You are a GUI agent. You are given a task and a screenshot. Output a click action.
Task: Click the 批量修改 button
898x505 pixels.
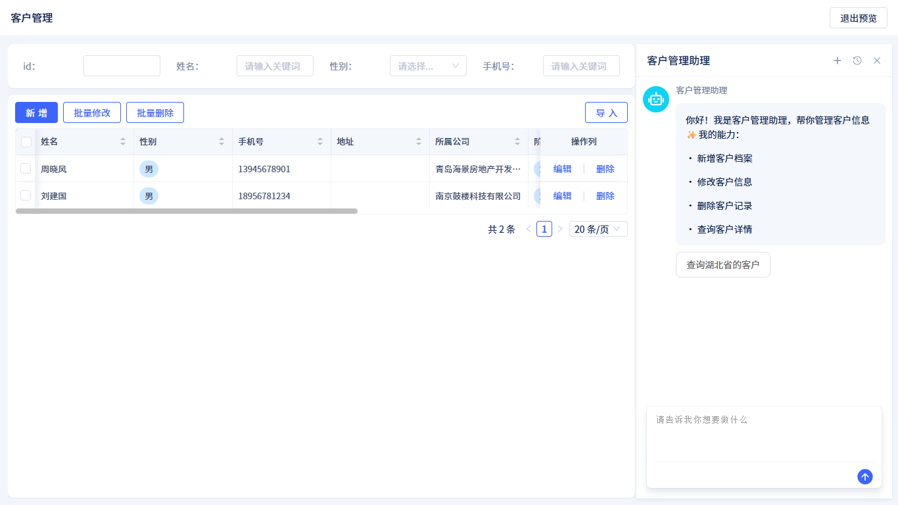point(92,112)
